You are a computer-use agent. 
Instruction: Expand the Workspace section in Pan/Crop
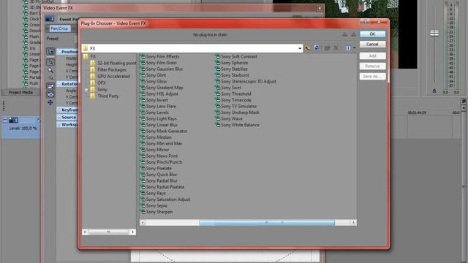point(59,125)
